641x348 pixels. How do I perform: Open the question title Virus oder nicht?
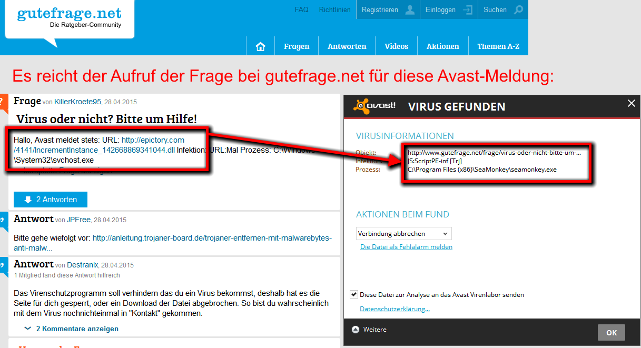pyautogui.click(x=107, y=118)
